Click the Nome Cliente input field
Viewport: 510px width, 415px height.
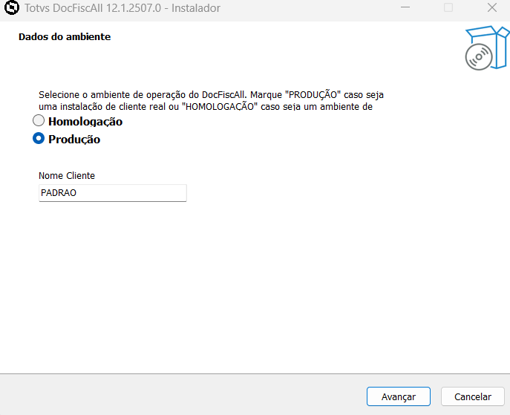(x=113, y=193)
